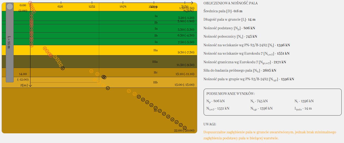This screenshot has width=344, height=143.
Task: Click the 626 tick on the horizontal axis
Action: (x=60, y=7)
